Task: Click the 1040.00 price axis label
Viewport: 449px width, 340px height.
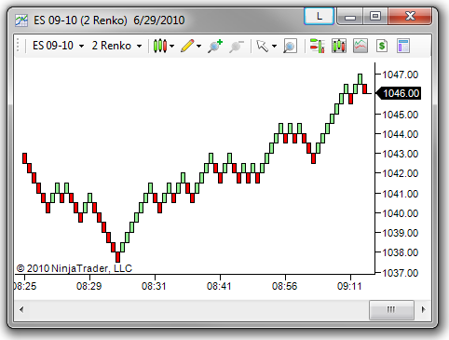Action: [x=401, y=213]
